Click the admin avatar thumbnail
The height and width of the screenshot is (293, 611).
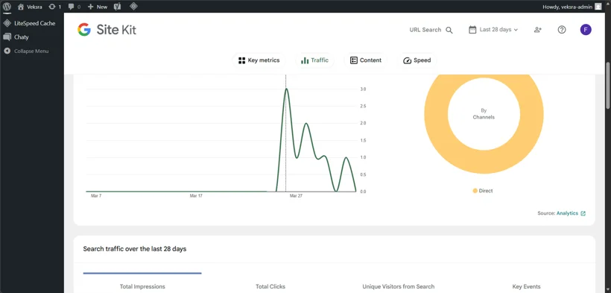click(x=598, y=7)
